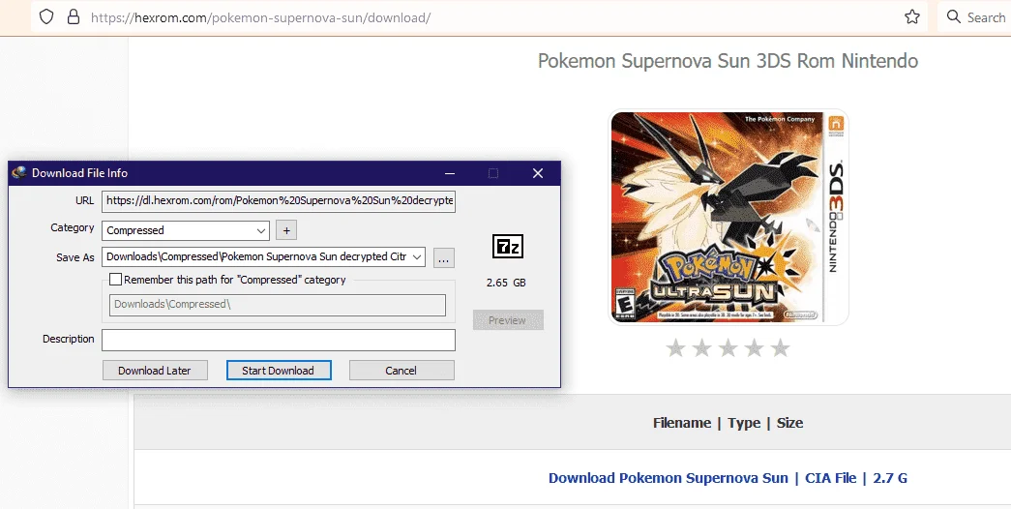
Task: Click the Pokemon Ultra Sun box art
Action: [x=728, y=218]
